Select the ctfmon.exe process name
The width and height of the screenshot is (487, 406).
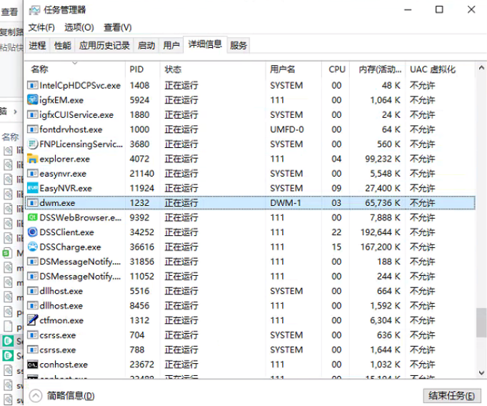point(61,320)
